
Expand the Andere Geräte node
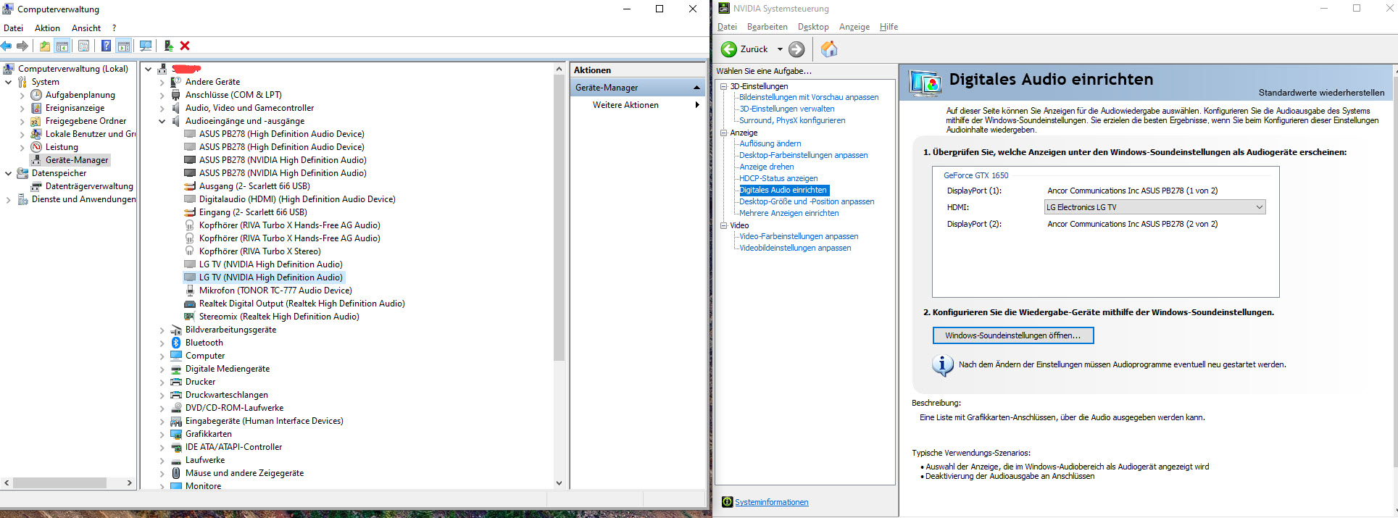point(162,82)
